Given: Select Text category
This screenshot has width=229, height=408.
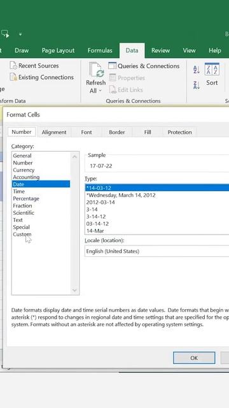Looking at the screenshot, I should (41, 220).
